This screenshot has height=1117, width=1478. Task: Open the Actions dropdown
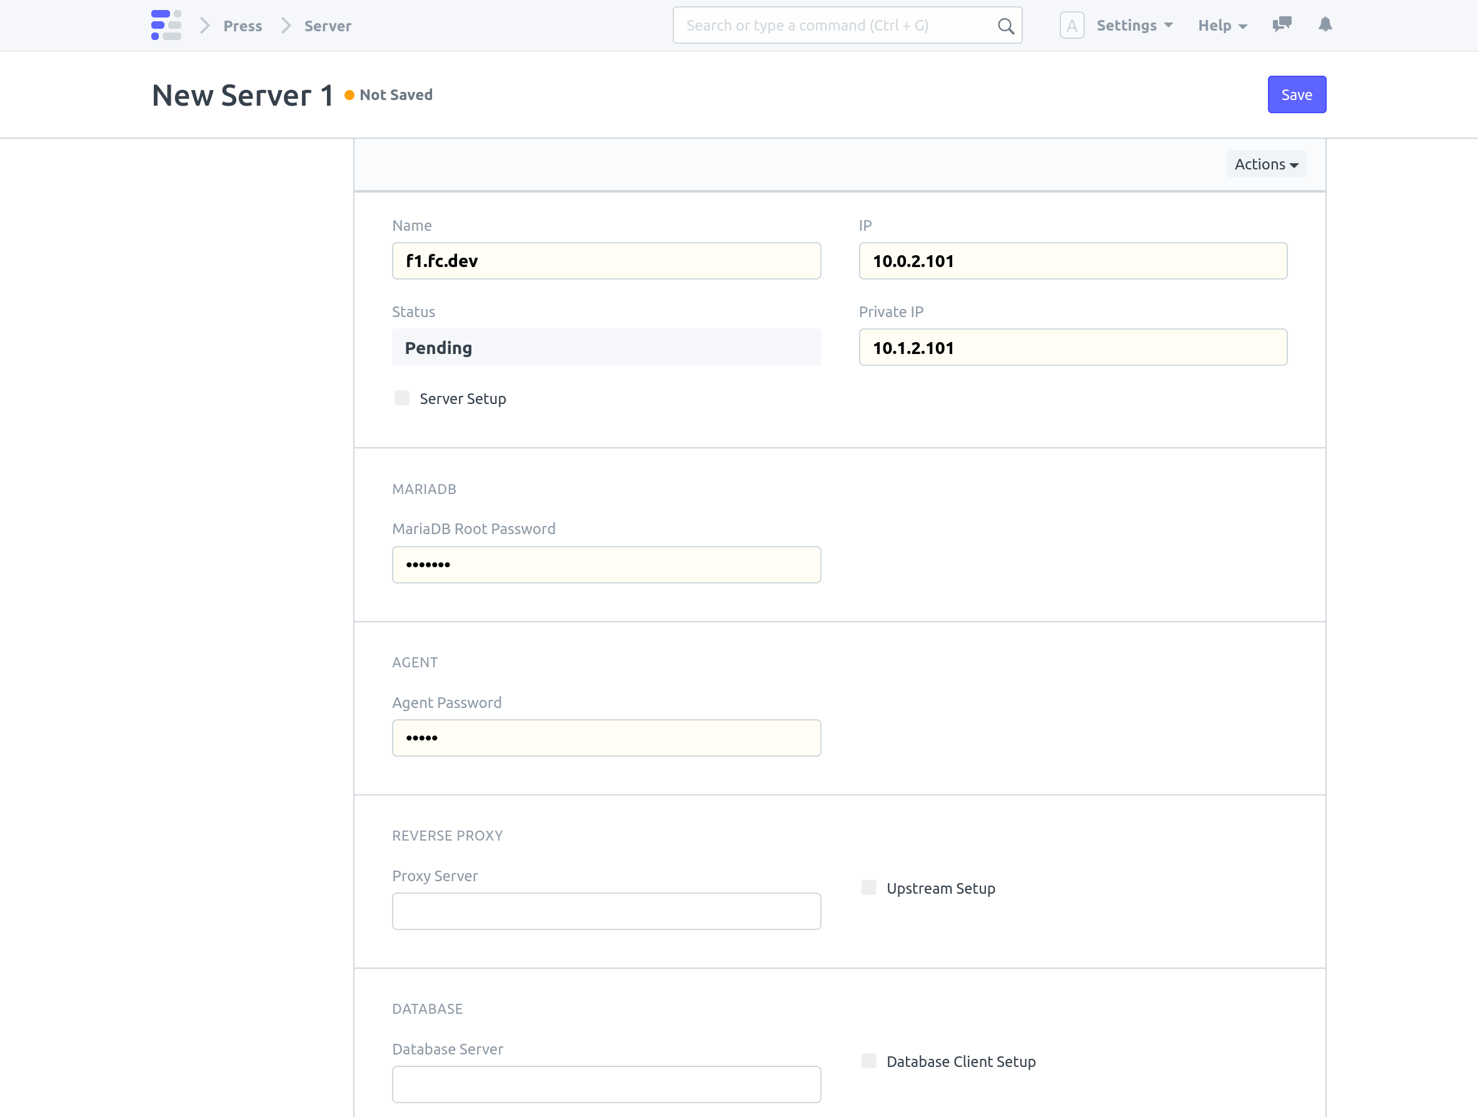pyautogui.click(x=1265, y=164)
